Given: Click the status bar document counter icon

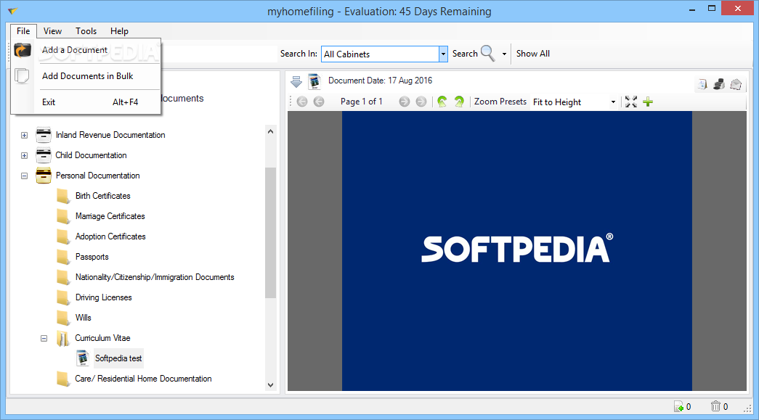Looking at the screenshot, I should (x=678, y=406).
